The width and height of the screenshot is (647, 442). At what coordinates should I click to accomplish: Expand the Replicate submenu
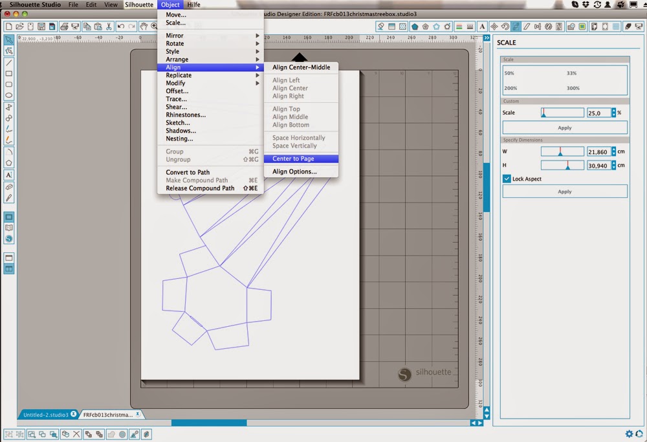pos(210,75)
